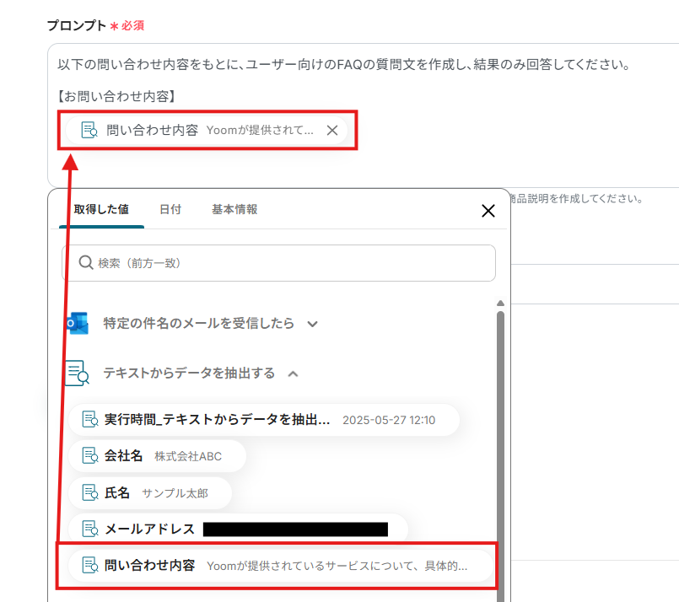
Task: Click icon next to 氏名 item
Action: (90, 492)
